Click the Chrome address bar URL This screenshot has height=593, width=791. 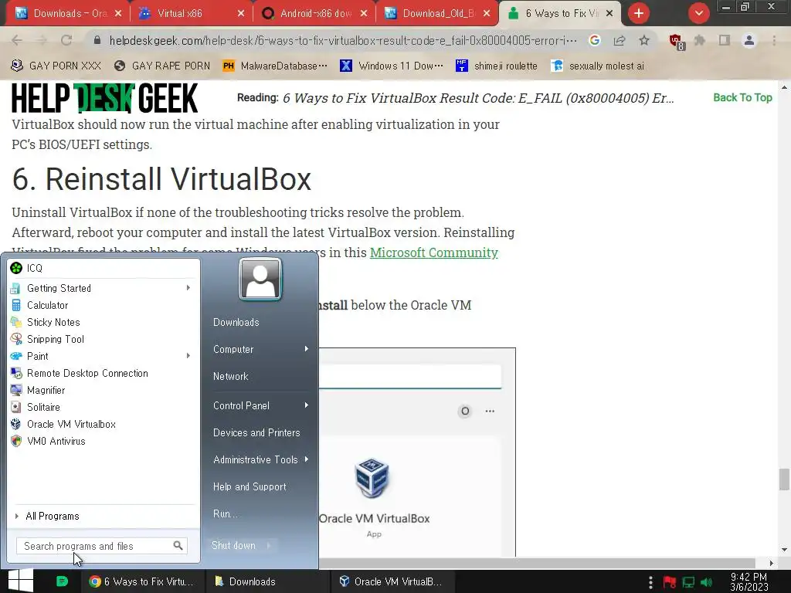point(343,40)
